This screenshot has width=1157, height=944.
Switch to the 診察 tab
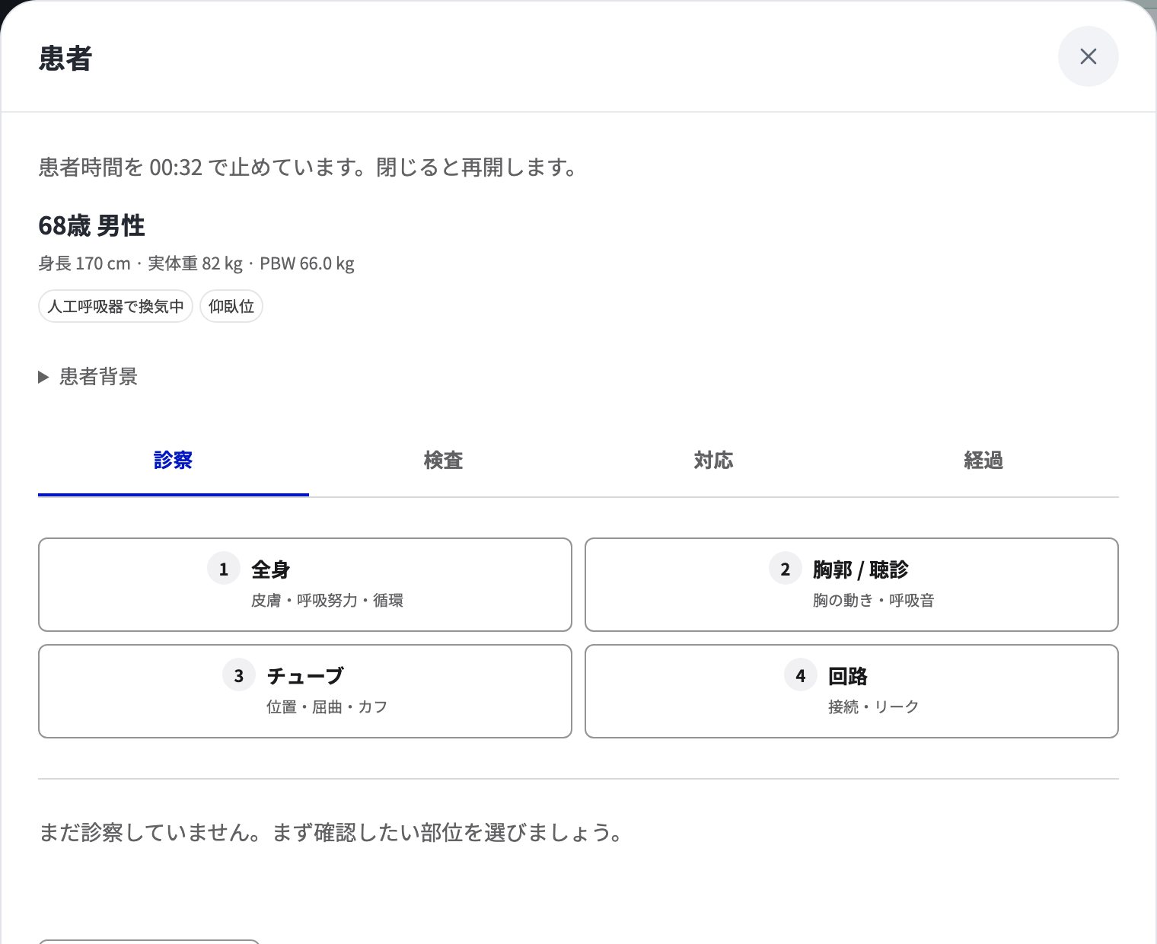[x=174, y=461]
